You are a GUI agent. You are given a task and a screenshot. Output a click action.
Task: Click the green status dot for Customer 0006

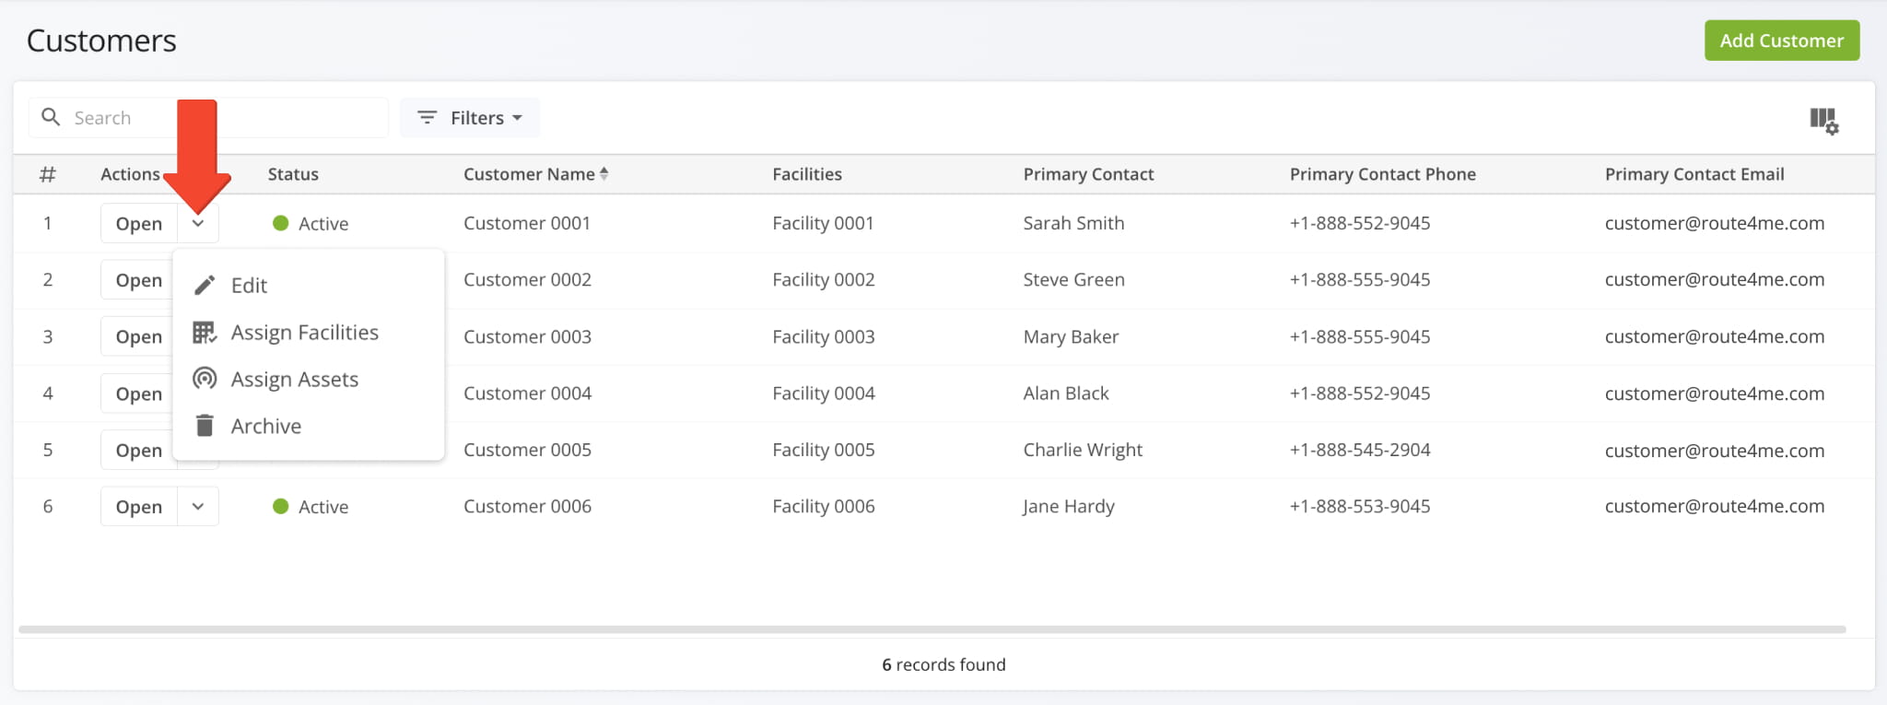(281, 506)
